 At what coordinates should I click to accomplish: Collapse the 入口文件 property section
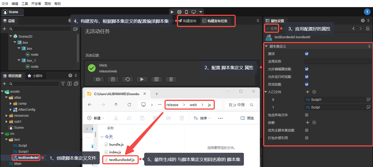click(266, 92)
